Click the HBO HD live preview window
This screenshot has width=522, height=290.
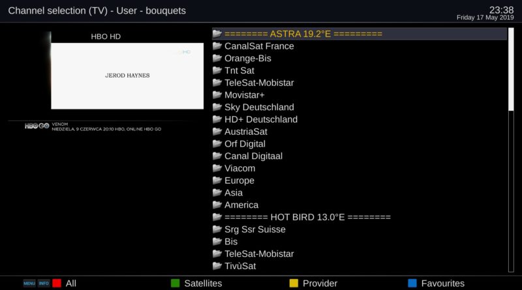(x=127, y=76)
